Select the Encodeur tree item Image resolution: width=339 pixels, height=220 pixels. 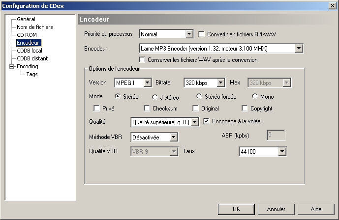(x=29, y=43)
